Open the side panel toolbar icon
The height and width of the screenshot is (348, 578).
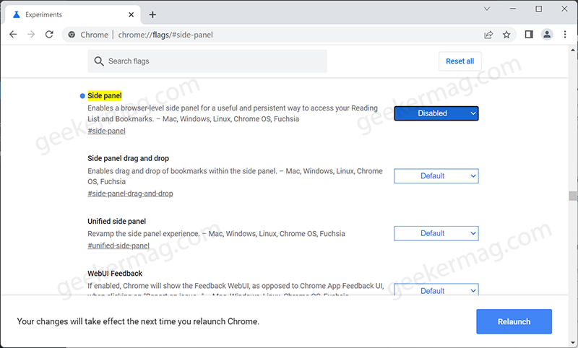[529, 35]
